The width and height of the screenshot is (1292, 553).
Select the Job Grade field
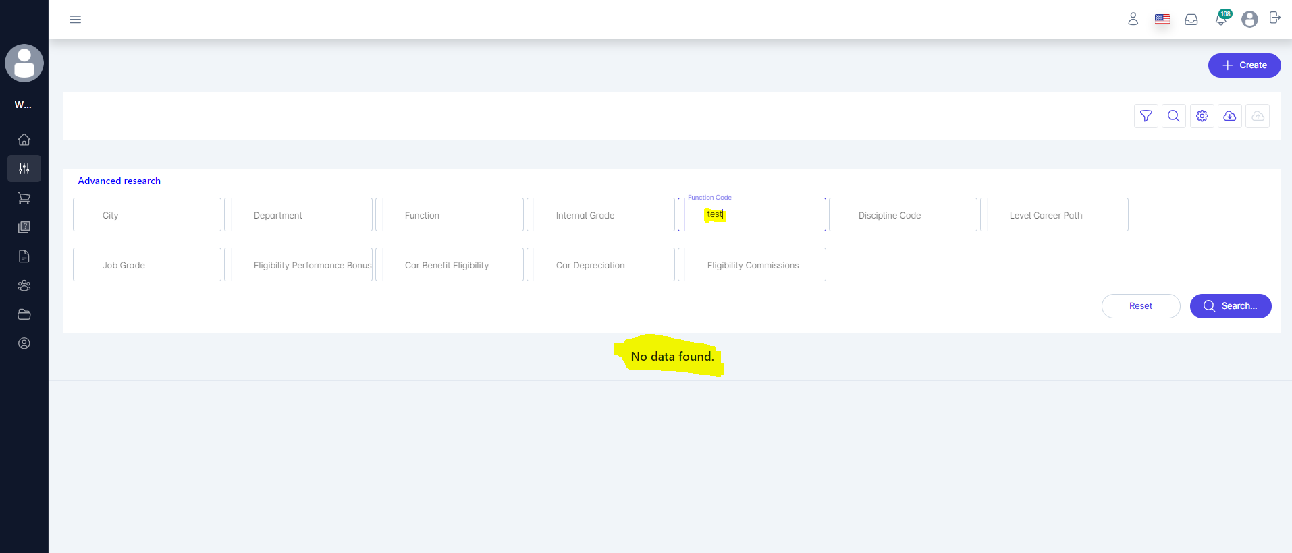tap(147, 265)
